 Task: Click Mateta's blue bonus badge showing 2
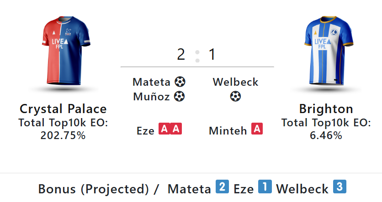point(222,187)
